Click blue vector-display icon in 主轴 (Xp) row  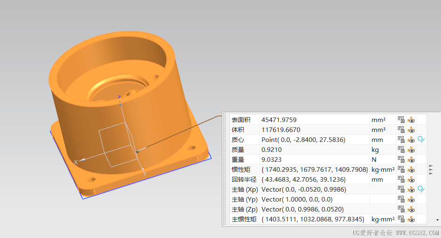[x=421, y=189]
